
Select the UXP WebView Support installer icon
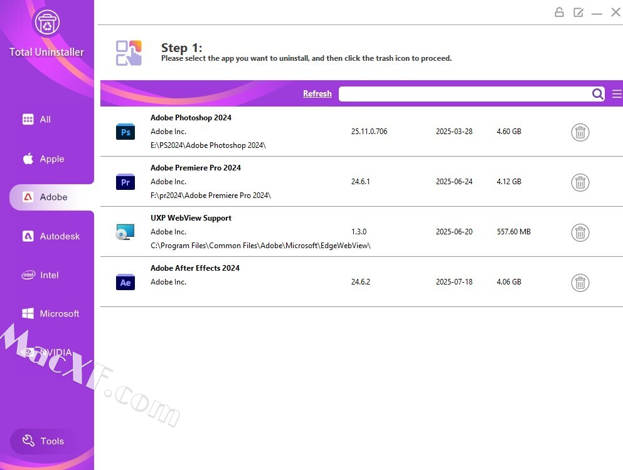pos(125,232)
